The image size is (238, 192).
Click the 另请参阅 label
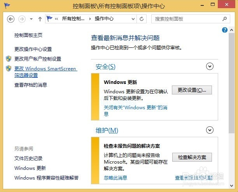pyautogui.click(x=24, y=149)
